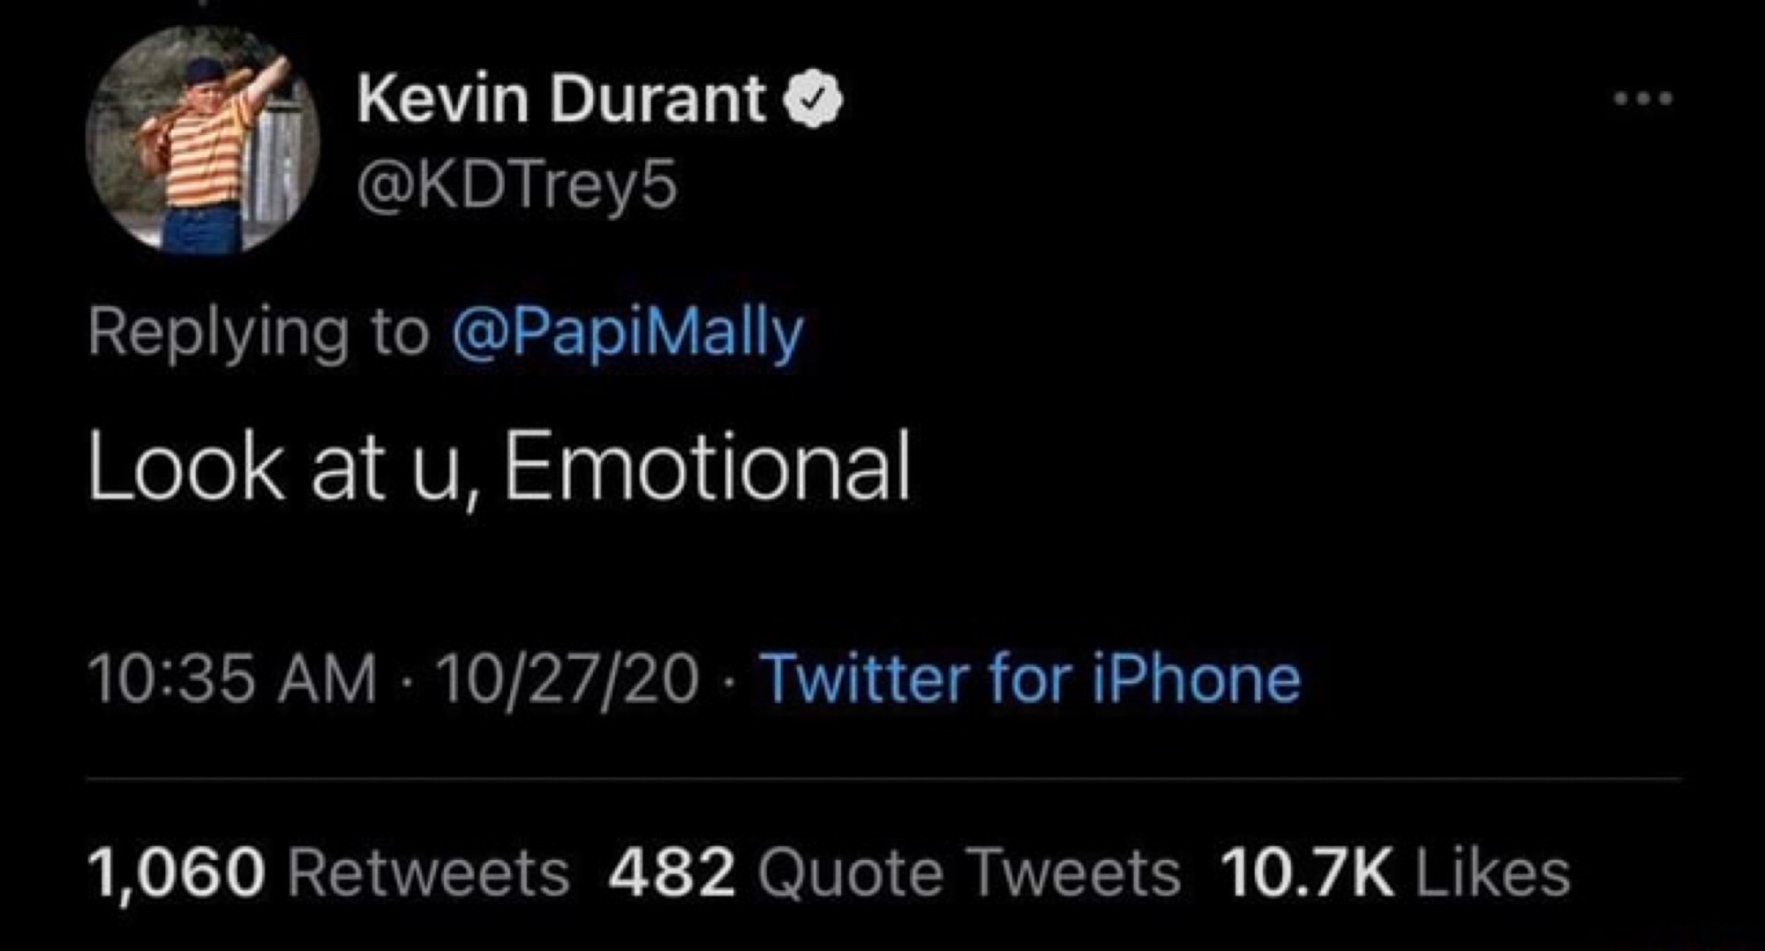Image resolution: width=1765 pixels, height=951 pixels.
Task: Click the divider line above tweet stats
Action: pyautogui.click(x=882, y=779)
